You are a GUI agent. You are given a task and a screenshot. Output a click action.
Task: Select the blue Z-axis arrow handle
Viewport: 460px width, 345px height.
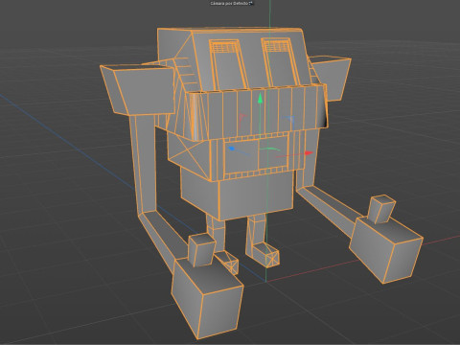232,149
